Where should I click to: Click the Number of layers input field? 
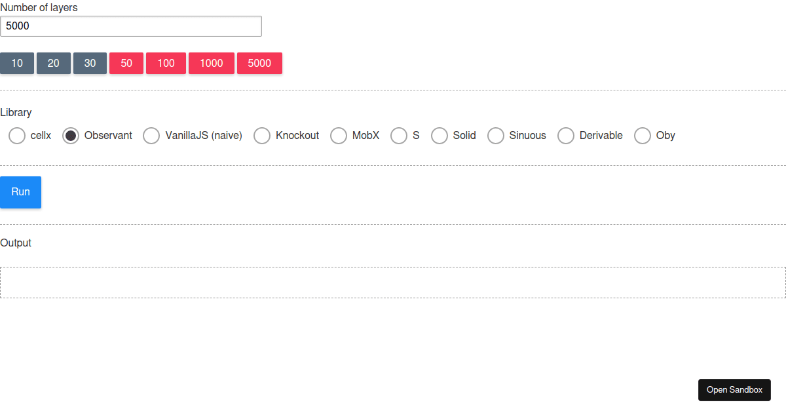tap(131, 26)
